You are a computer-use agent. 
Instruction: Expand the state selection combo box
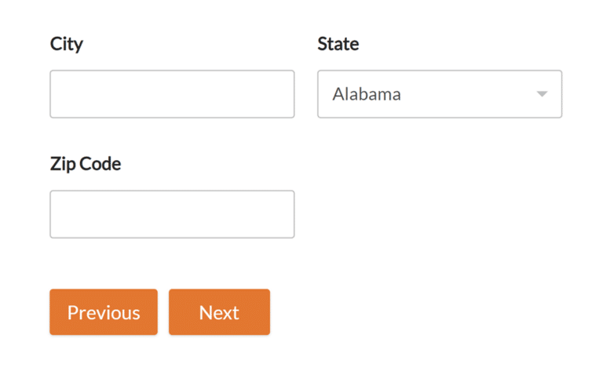(439, 94)
